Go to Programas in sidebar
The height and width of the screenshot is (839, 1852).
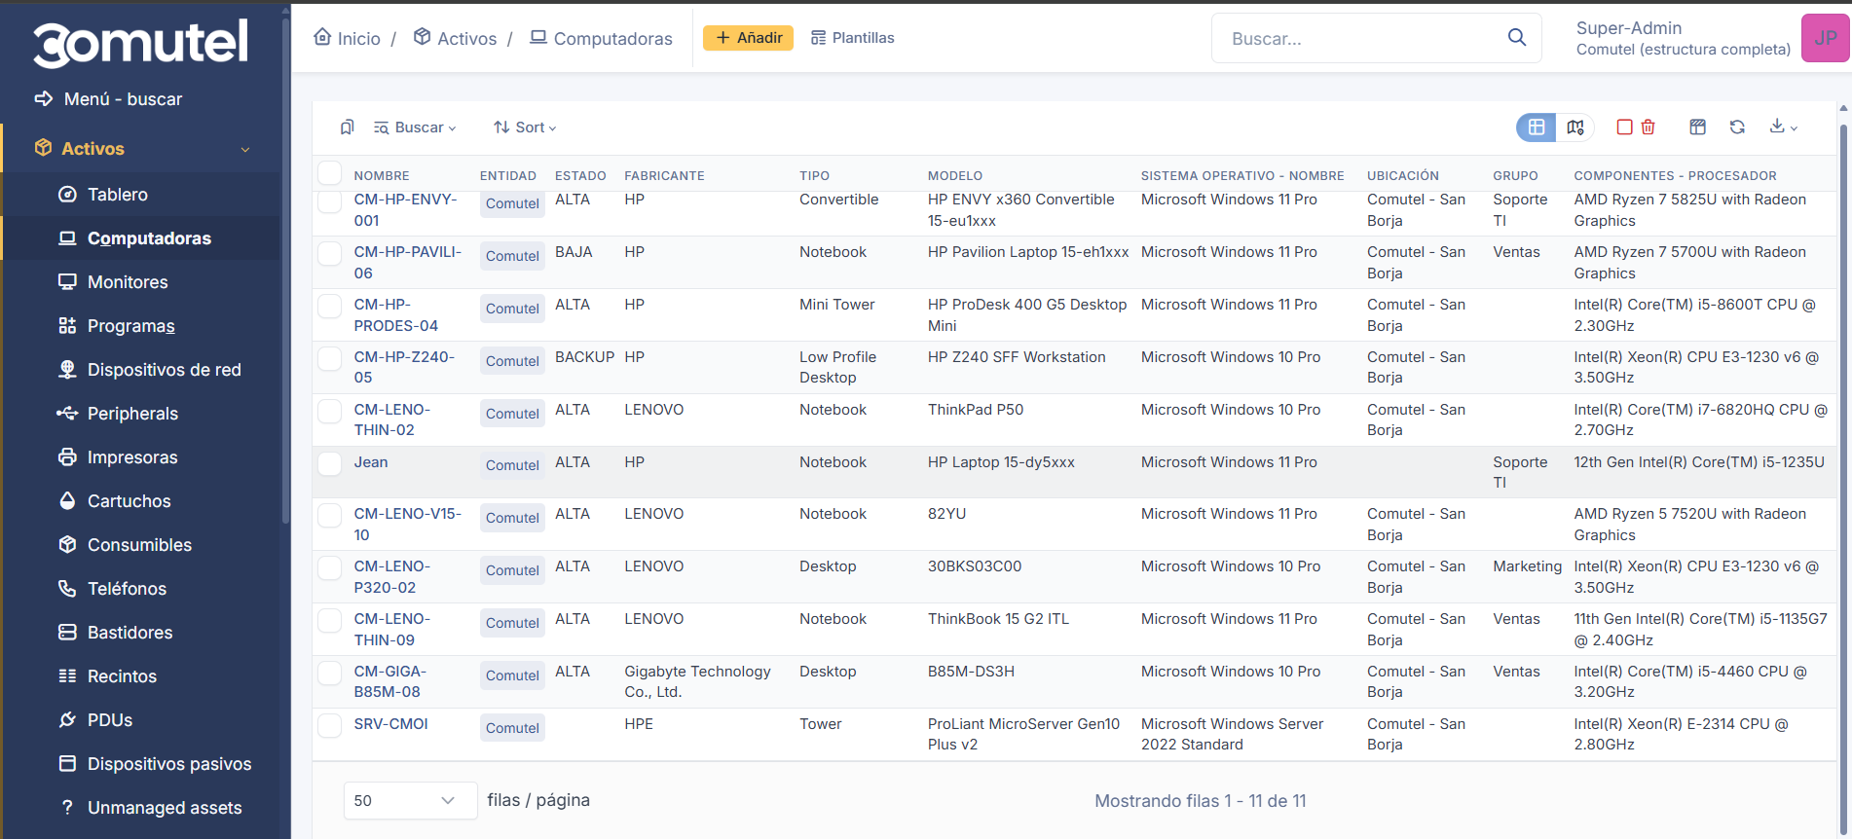(x=117, y=326)
